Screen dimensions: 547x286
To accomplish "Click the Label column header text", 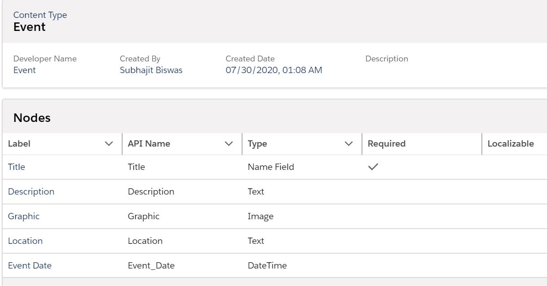I will tap(19, 143).
